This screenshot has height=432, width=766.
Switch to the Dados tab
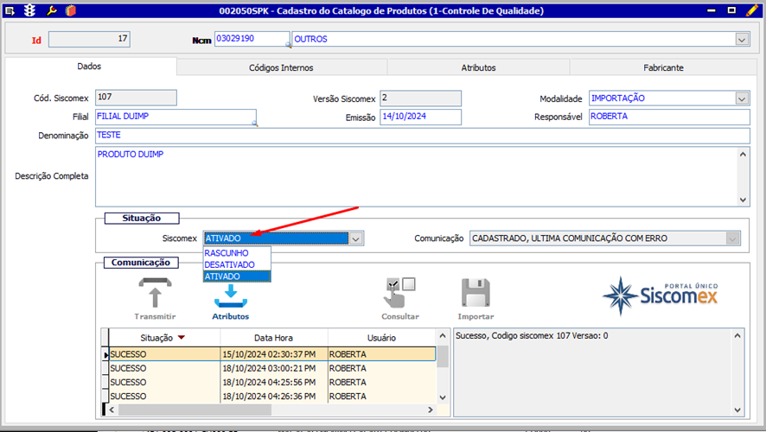pyautogui.click(x=89, y=67)
